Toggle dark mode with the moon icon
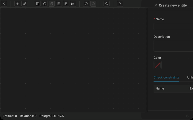Viewport: 193px width, 120px height. point(188,116)
